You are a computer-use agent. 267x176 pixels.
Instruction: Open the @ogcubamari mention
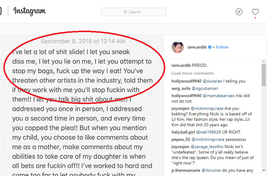click(x=205, y=88)
